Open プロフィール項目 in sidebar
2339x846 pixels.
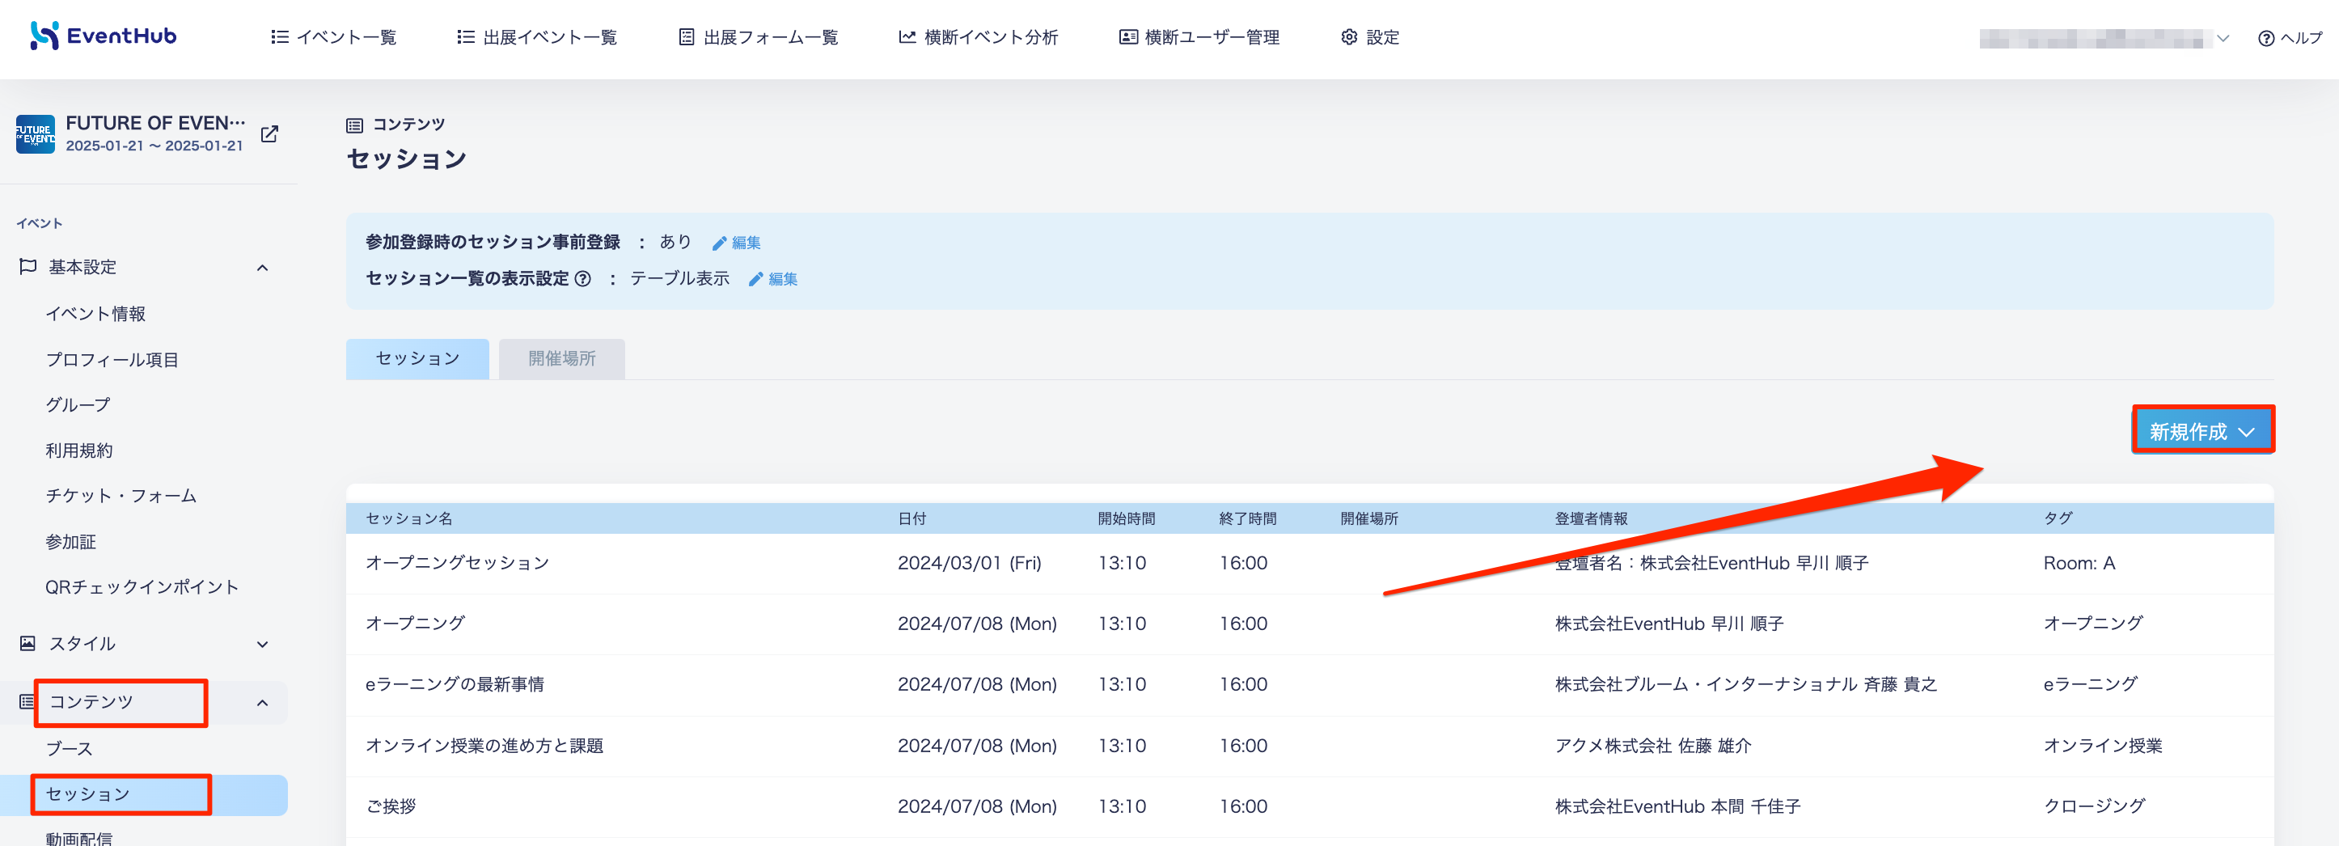pyautogui.click(x=112, y=359)
